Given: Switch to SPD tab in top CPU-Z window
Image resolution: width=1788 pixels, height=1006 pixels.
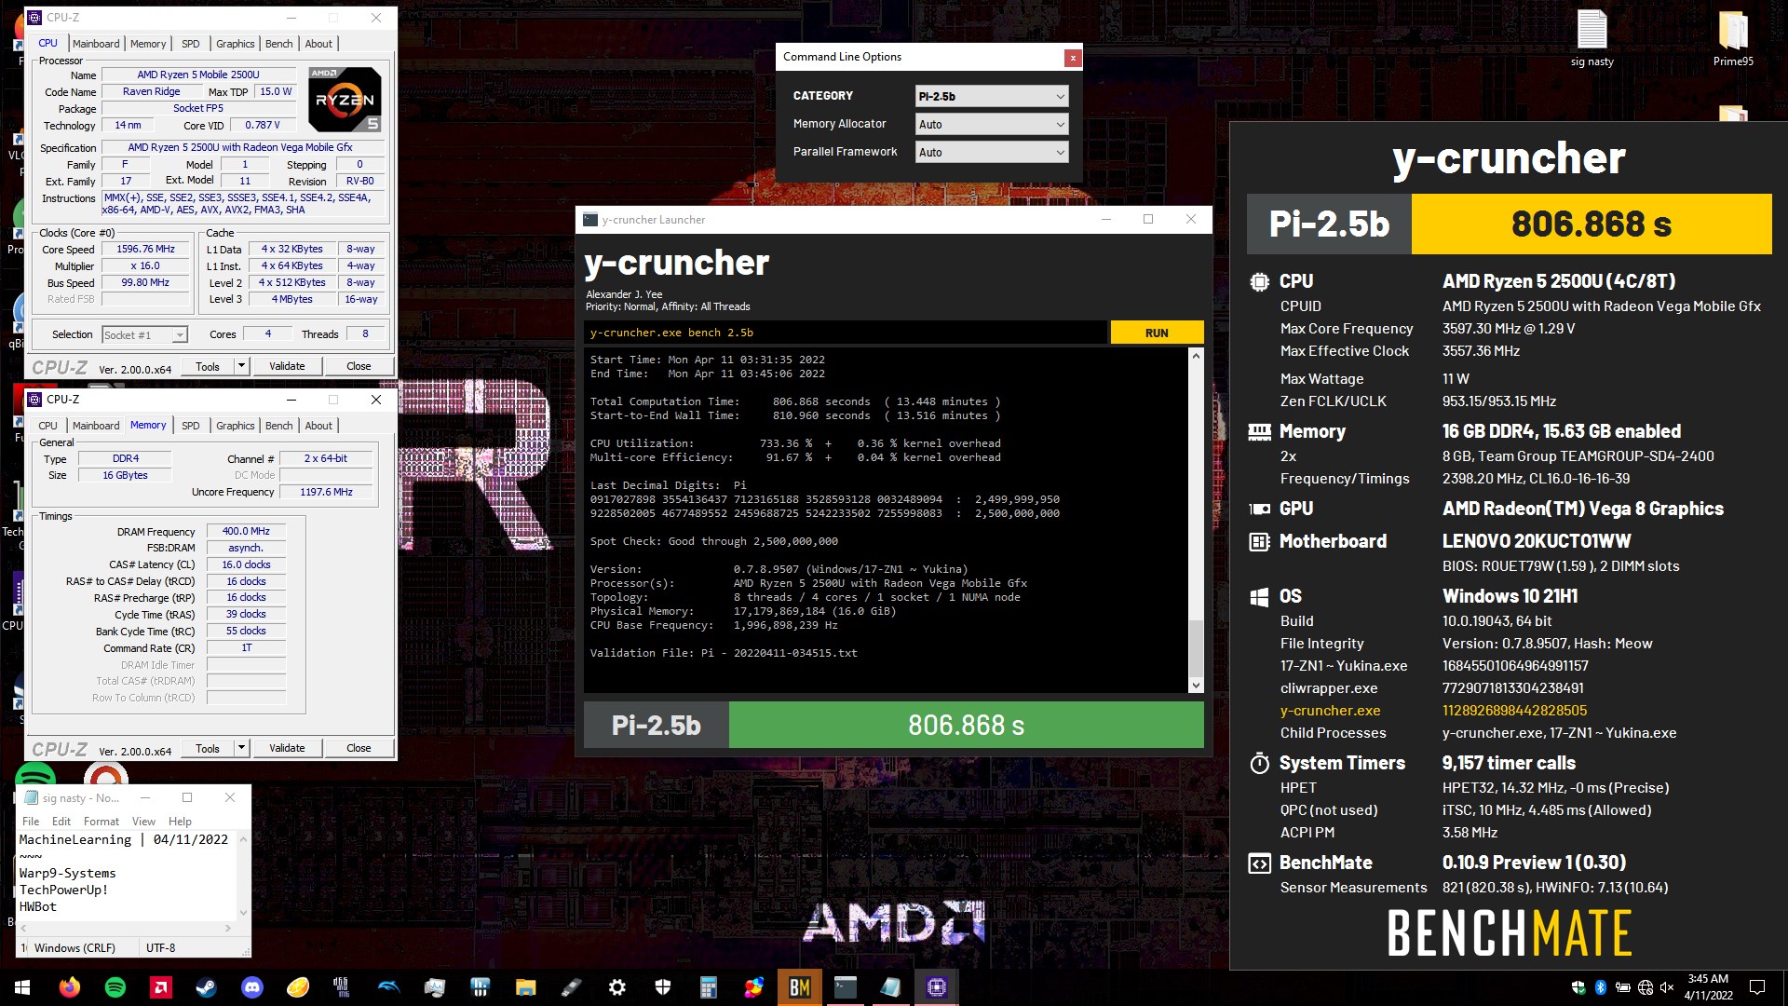Looking at the screenshot, I should pos(190,44).
